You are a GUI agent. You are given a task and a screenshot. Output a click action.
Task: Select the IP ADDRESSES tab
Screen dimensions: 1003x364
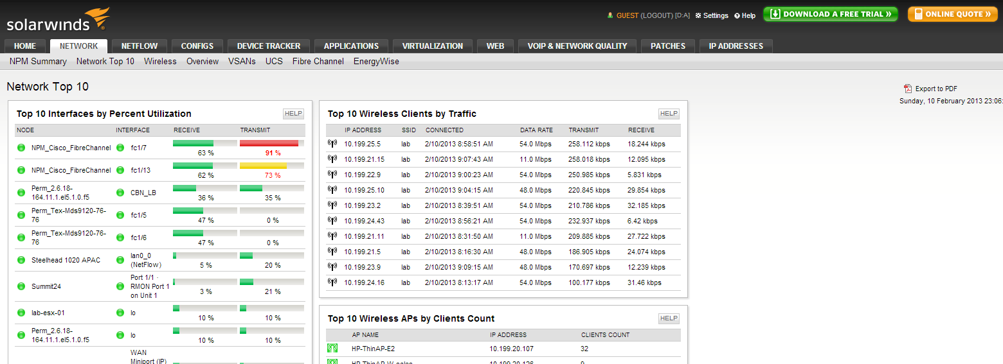736,46
